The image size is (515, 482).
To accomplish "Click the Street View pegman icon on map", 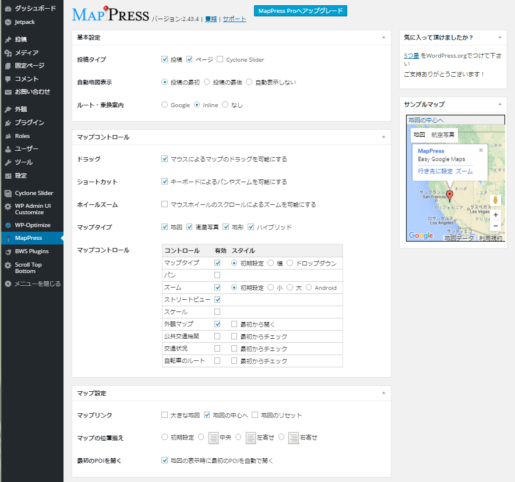I will 496,200.
